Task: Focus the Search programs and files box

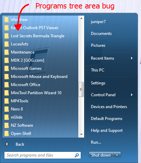Action: click(x=43, y=155)
